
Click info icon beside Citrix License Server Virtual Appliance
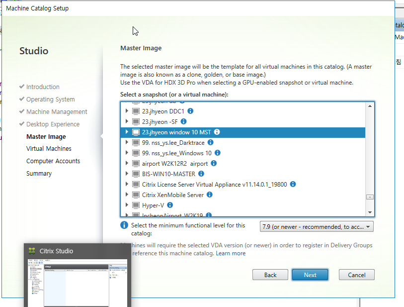tap(293, 184)
